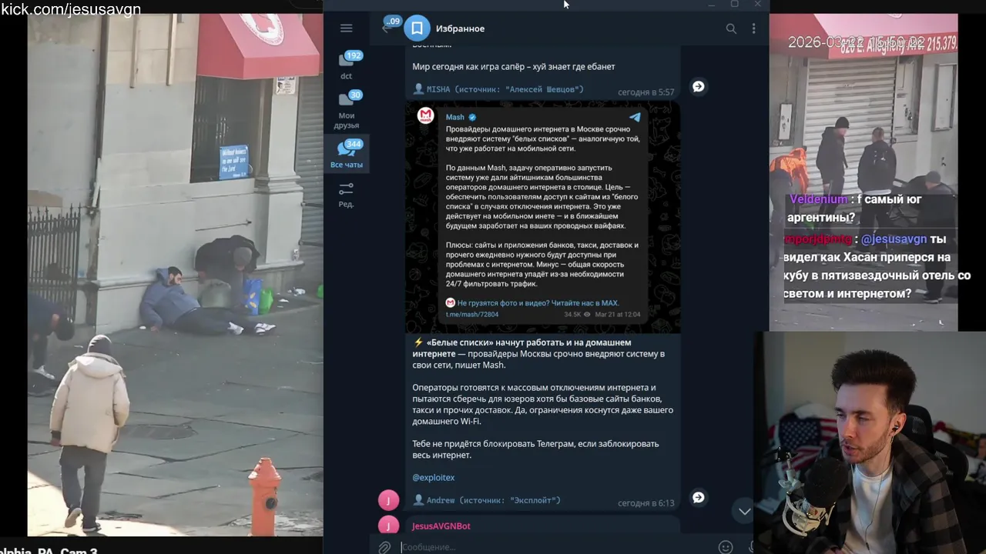Click the Telegram plane icon in Mash post
The height and width of the screenshot is (554, 986).
635,117
